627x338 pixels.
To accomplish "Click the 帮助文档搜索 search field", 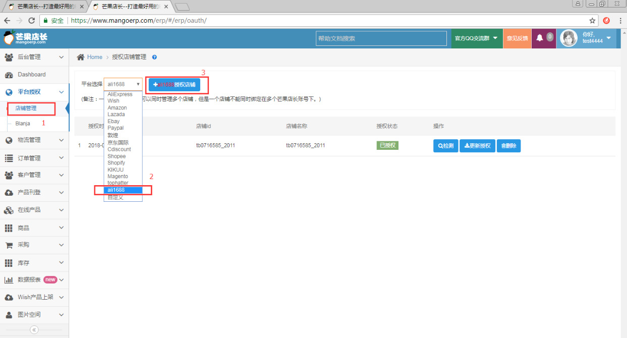I will click(381, 38).
